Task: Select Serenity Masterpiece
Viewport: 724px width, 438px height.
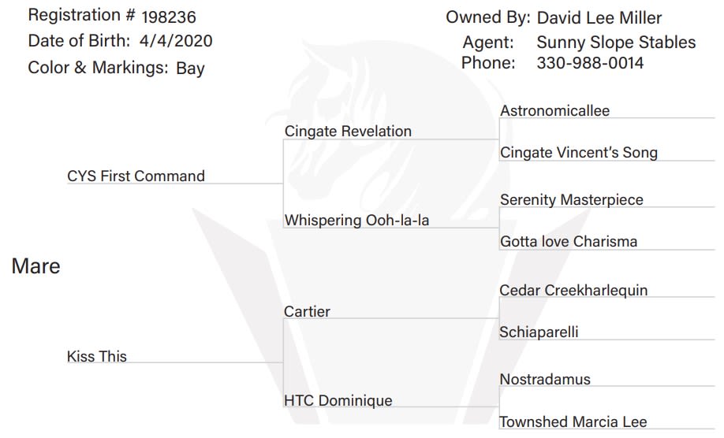Action: click(x=572, y=199)
